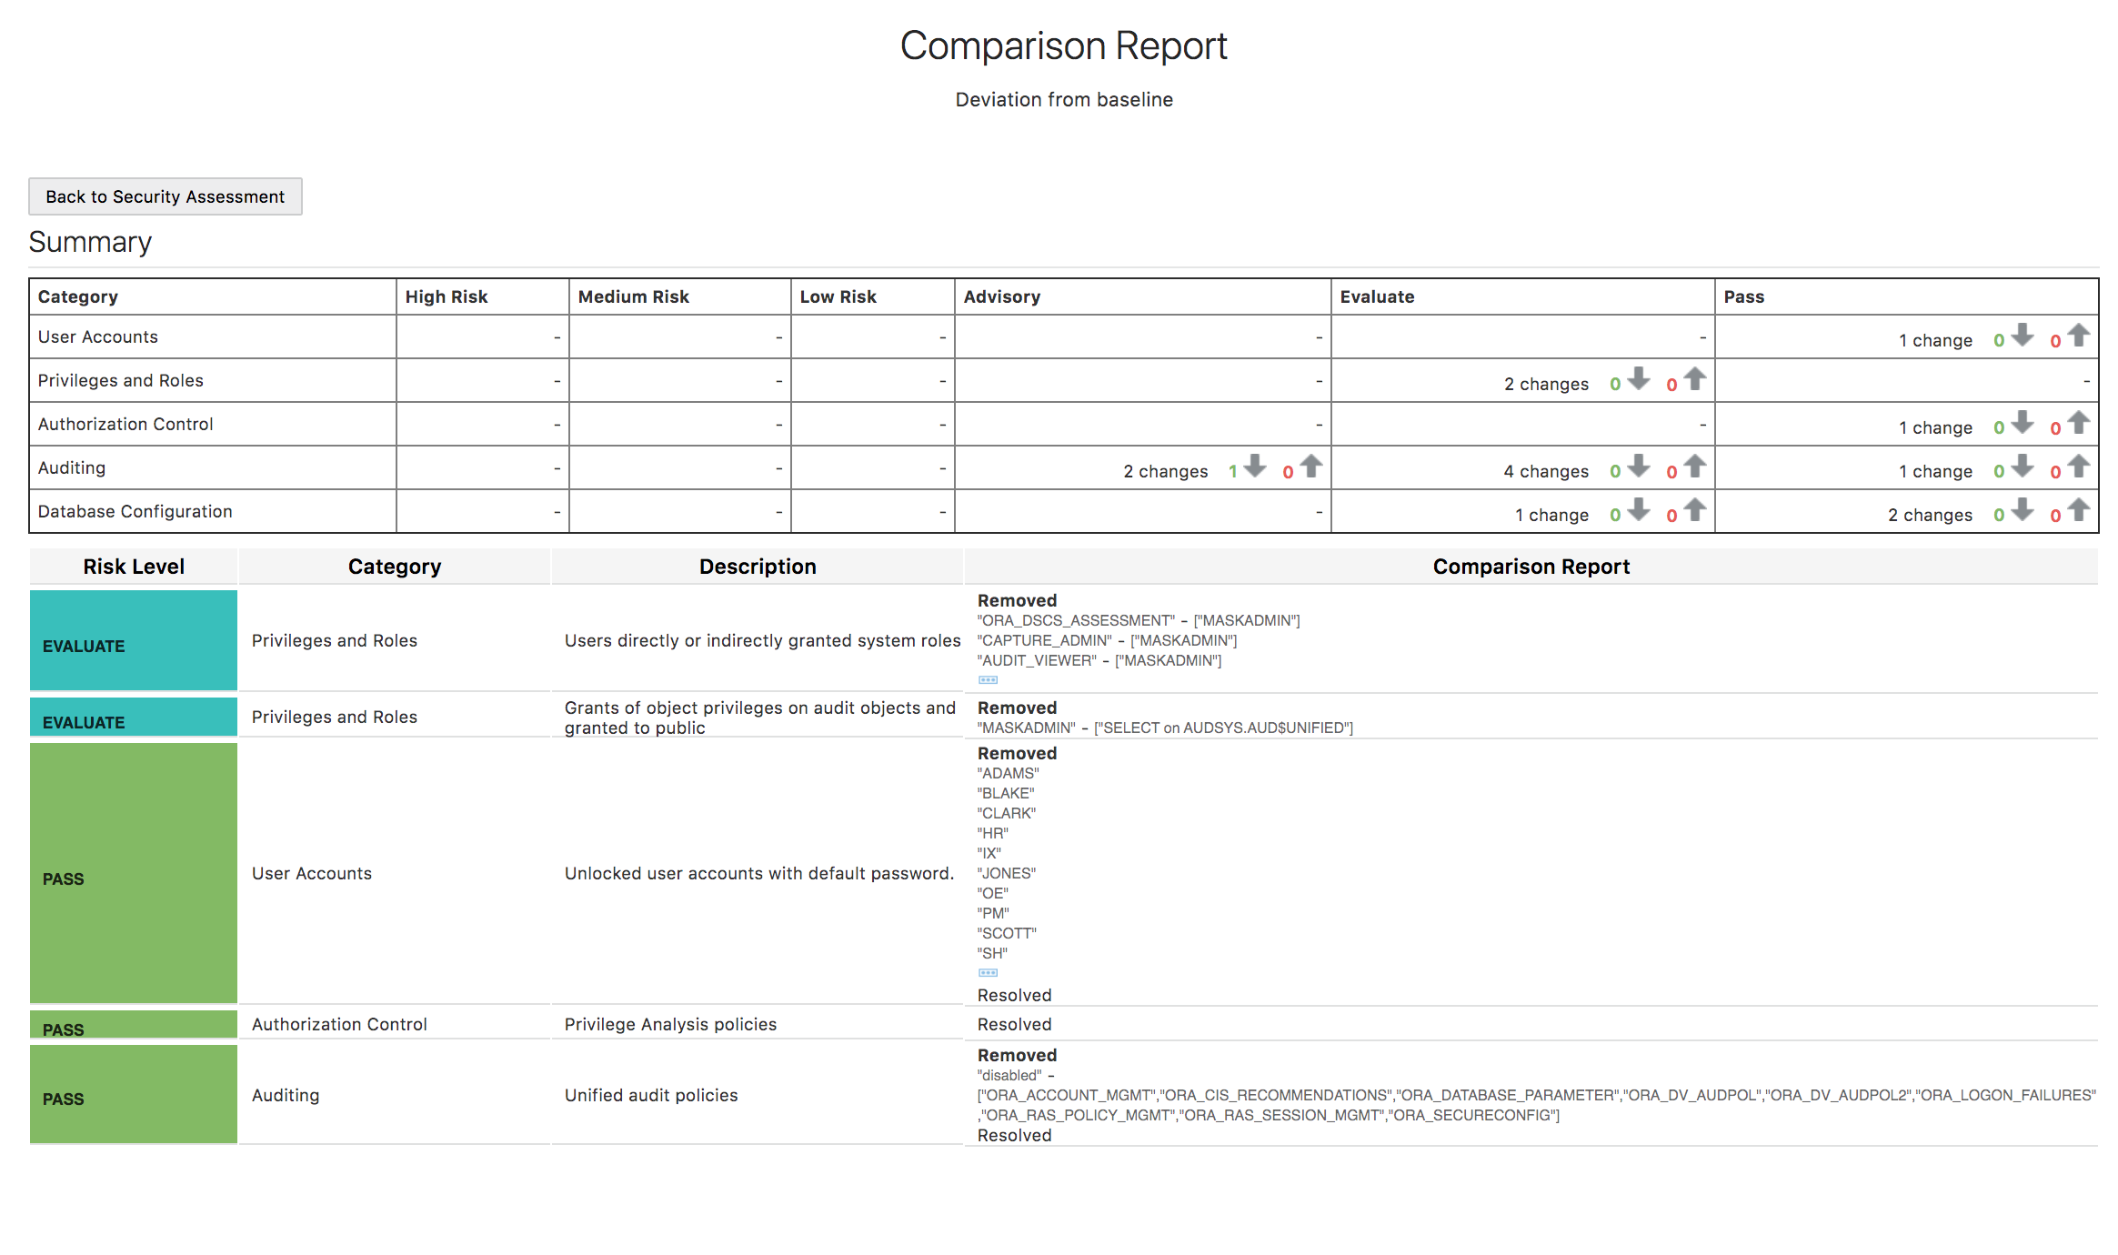
Task: Click '2 changes' in Database Configuration Pass cell
Action: [1929, 515]
